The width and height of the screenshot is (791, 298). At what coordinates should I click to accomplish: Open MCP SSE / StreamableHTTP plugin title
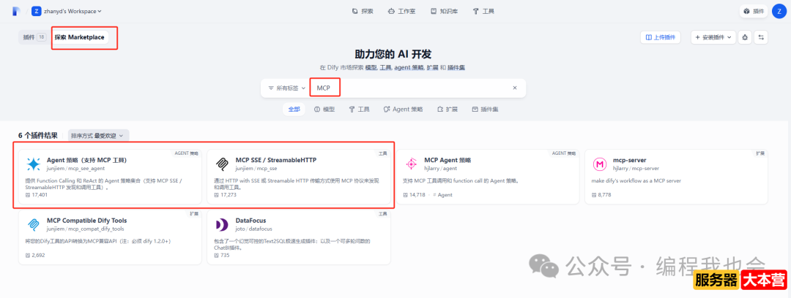click(x=276, y=160)
